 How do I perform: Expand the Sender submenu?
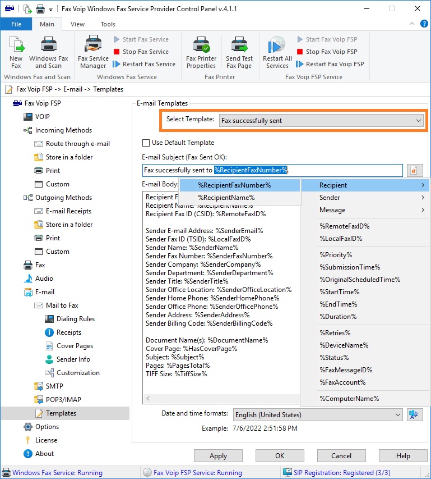[x=365, y=198]
